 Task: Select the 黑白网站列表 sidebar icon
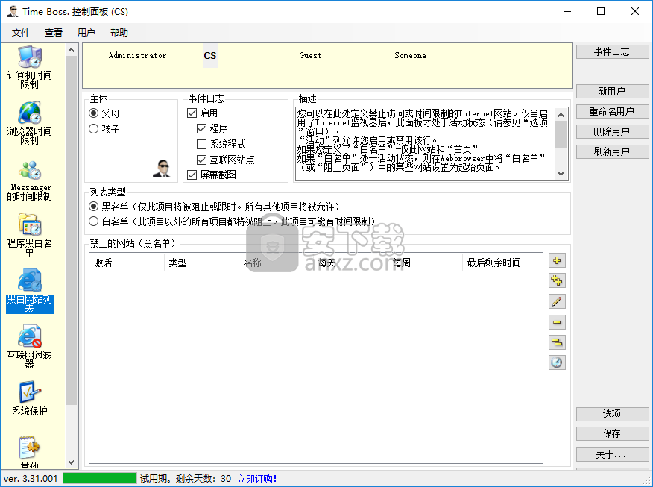(30, 290)
